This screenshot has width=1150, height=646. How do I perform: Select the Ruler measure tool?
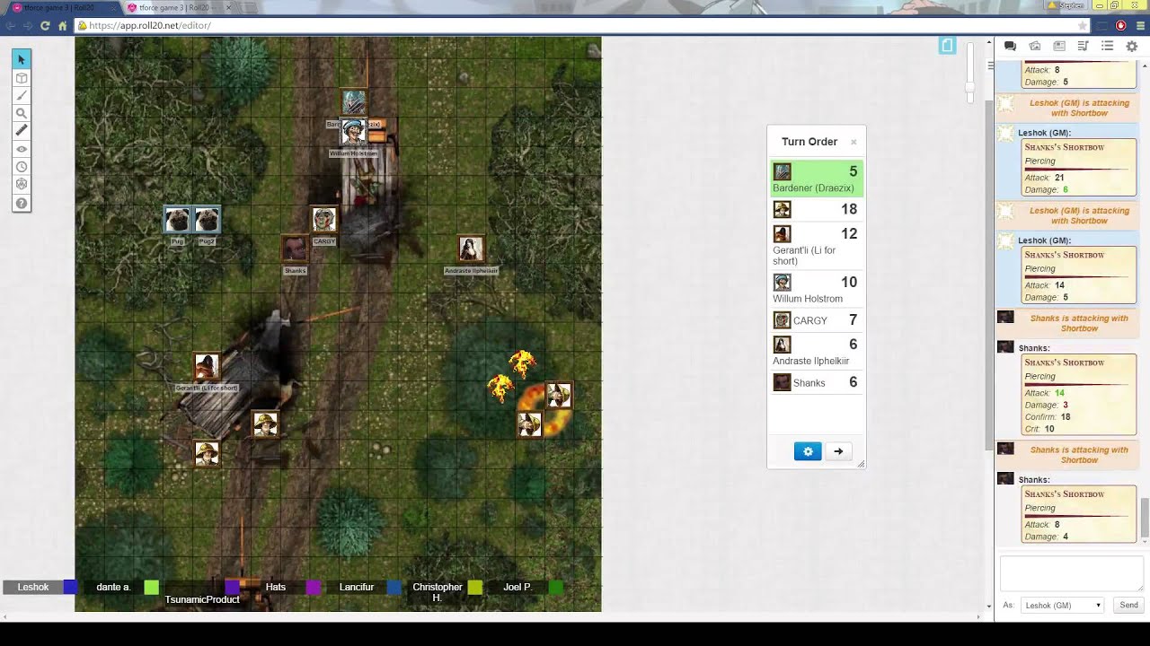(x=22, y=131)
